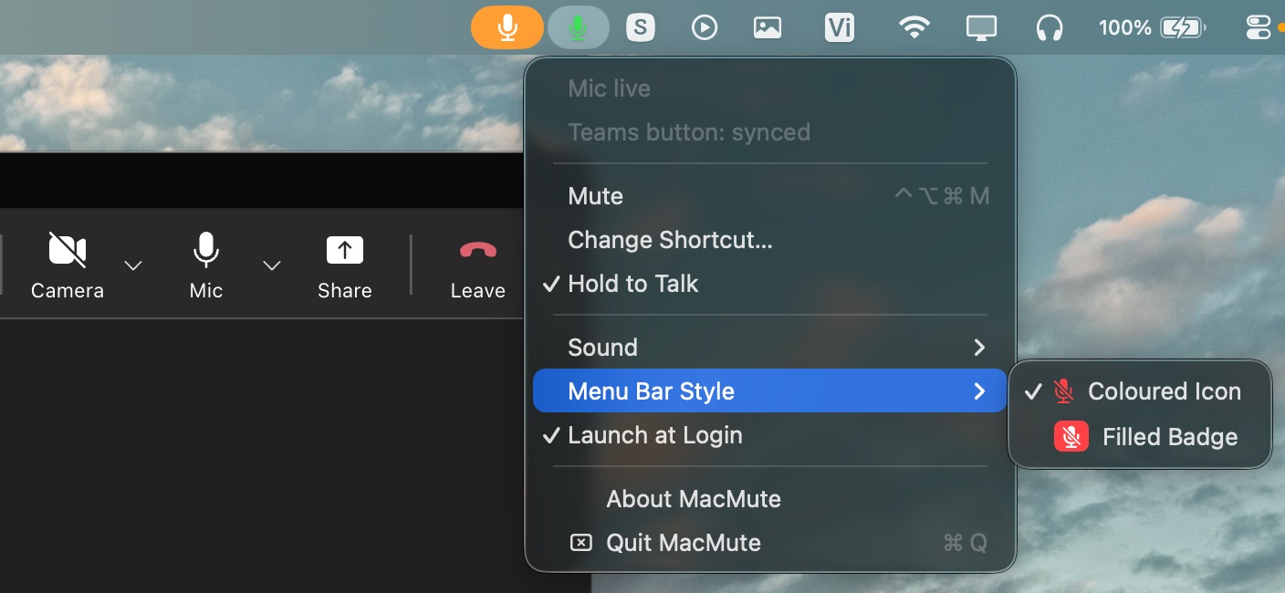
Task: Click the 100% battery indicator
Action: (1151, 27)
